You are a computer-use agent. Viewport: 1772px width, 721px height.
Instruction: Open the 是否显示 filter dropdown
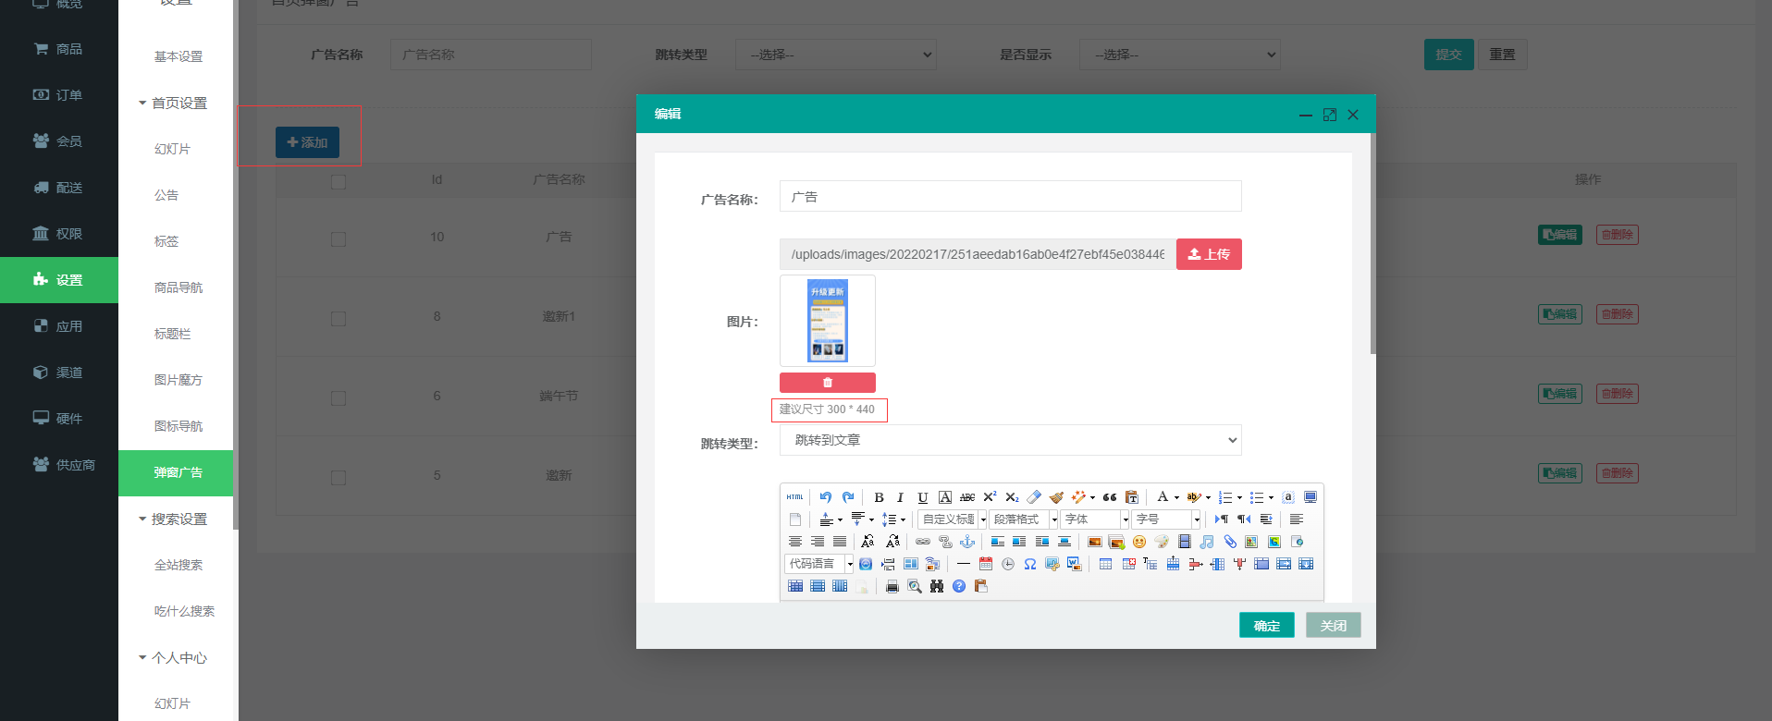[1180, 55]
